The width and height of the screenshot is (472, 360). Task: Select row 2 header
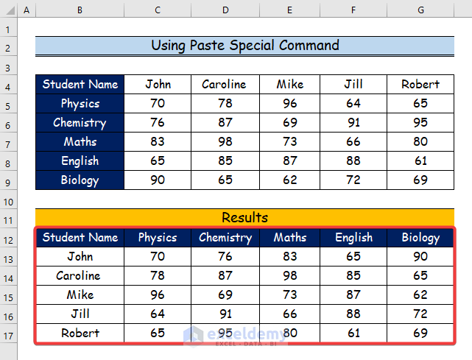(8, 48)
